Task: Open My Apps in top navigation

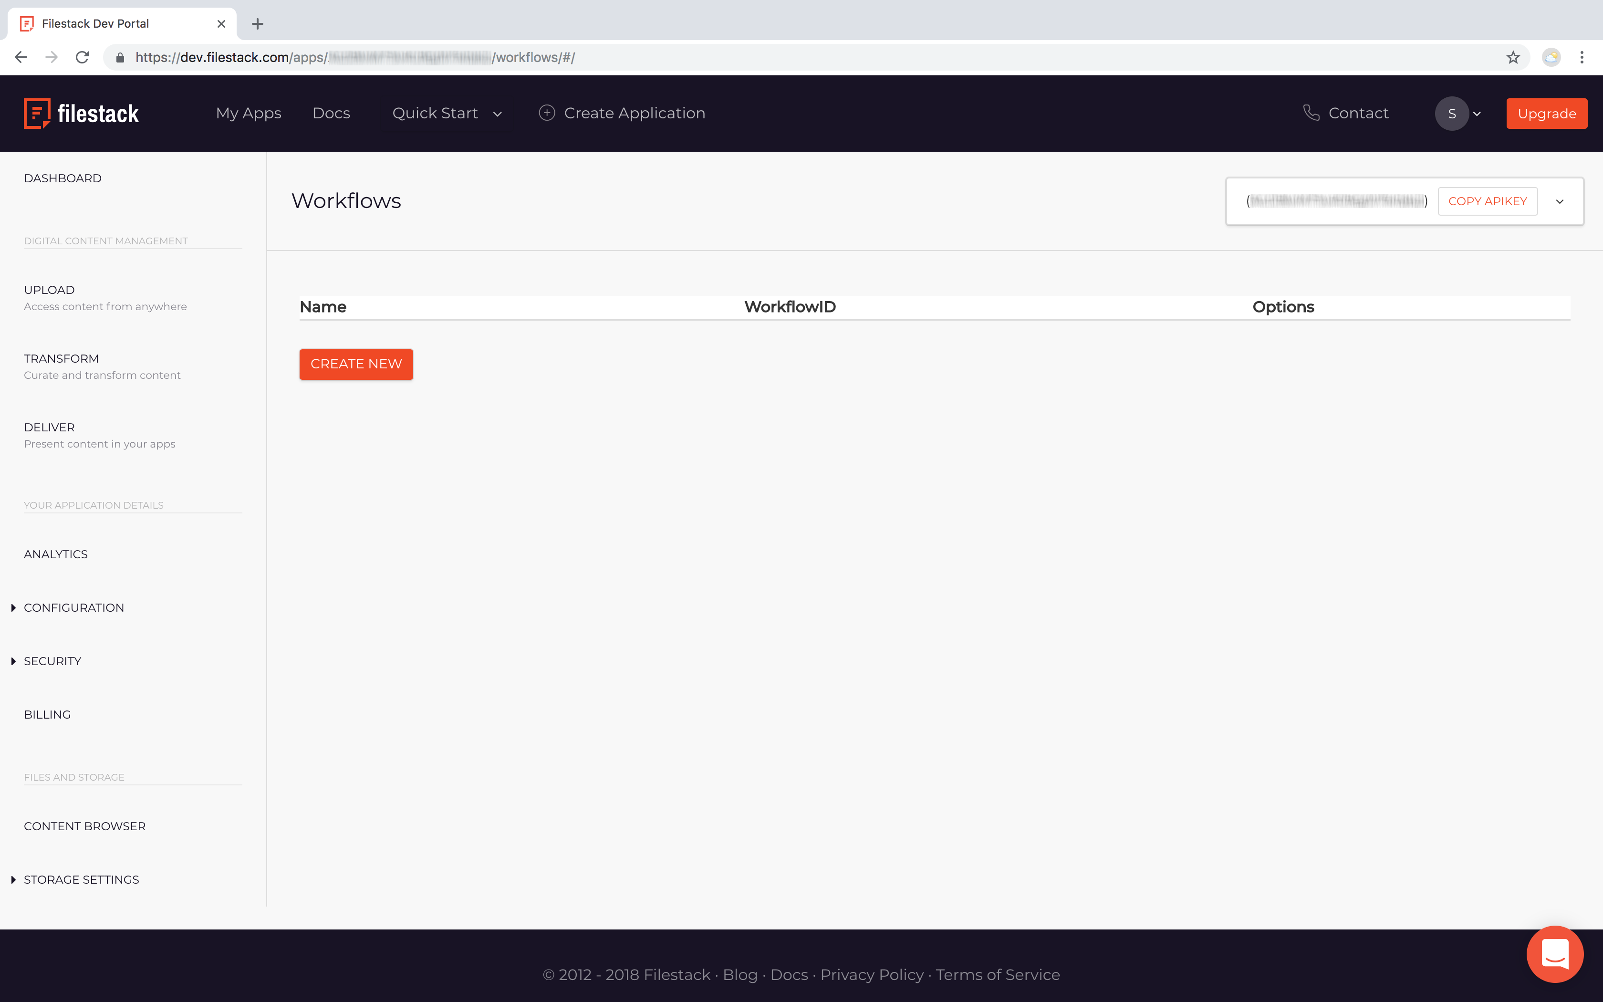Action: (249, 114)
